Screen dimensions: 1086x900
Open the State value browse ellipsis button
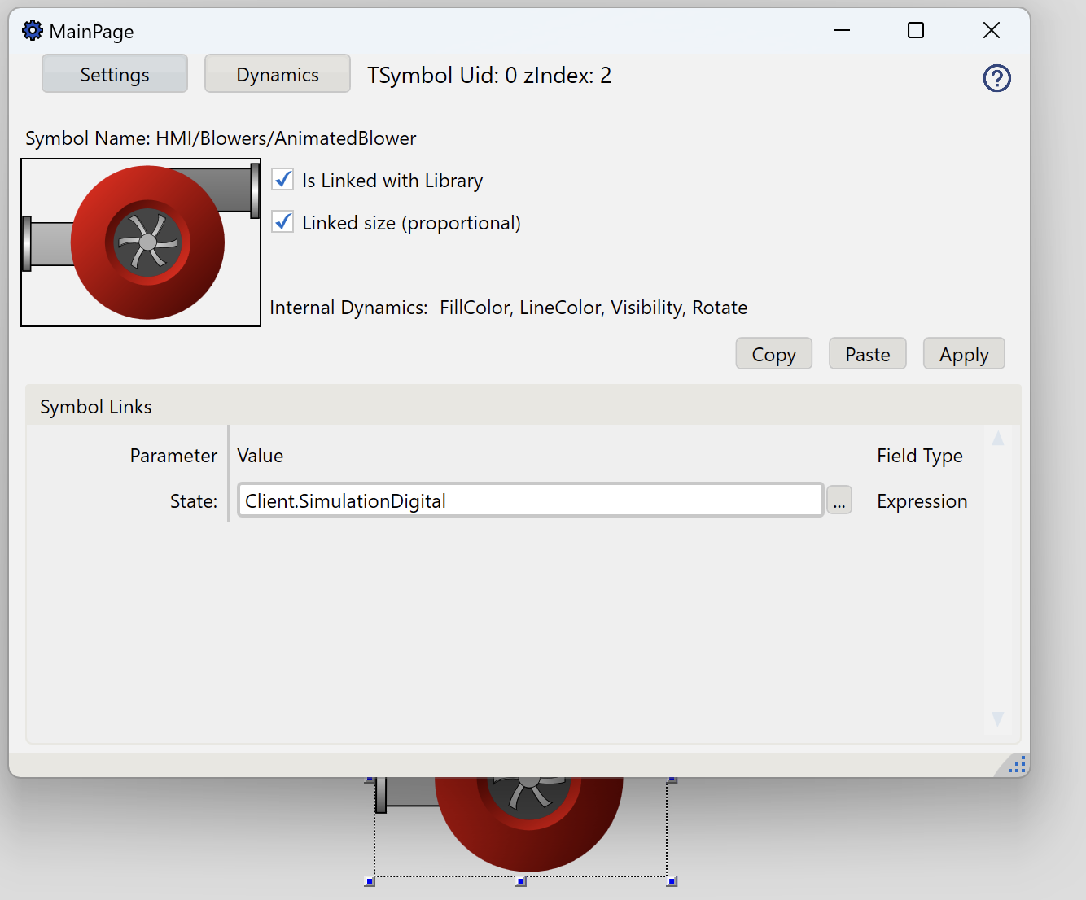839,500
